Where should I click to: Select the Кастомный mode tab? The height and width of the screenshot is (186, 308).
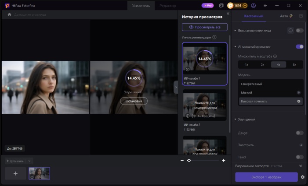tap(254, 16)
